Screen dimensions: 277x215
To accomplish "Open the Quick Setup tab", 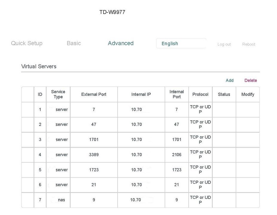I will (27, 43).
